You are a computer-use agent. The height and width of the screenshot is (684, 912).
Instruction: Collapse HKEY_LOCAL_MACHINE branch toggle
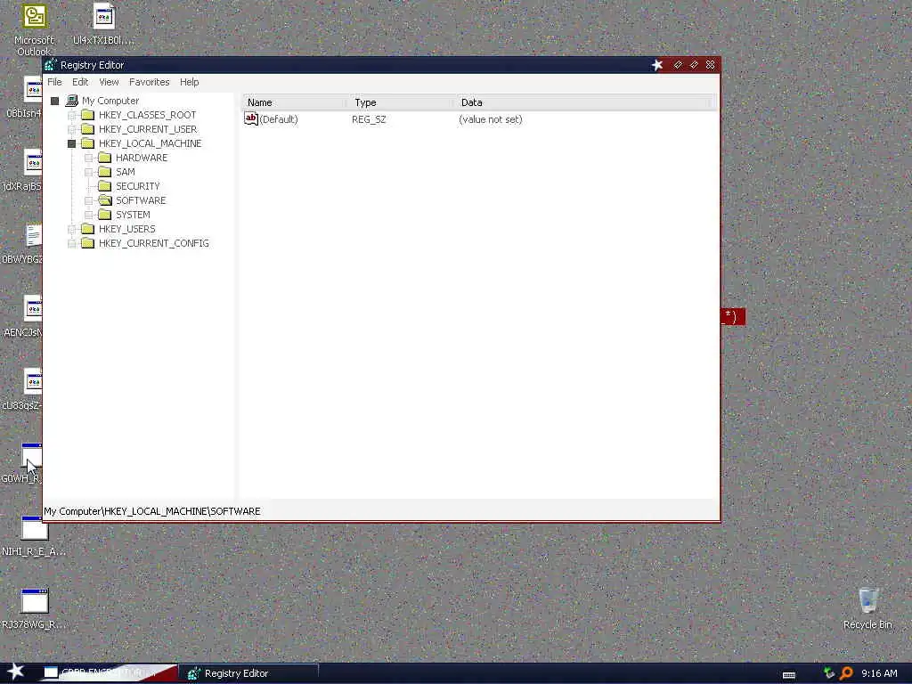pos(71,143)
